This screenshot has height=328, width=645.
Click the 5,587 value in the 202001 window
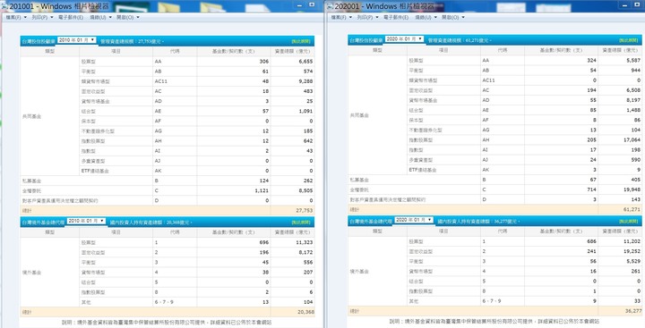pyautogui.click(x=633, y=61)
